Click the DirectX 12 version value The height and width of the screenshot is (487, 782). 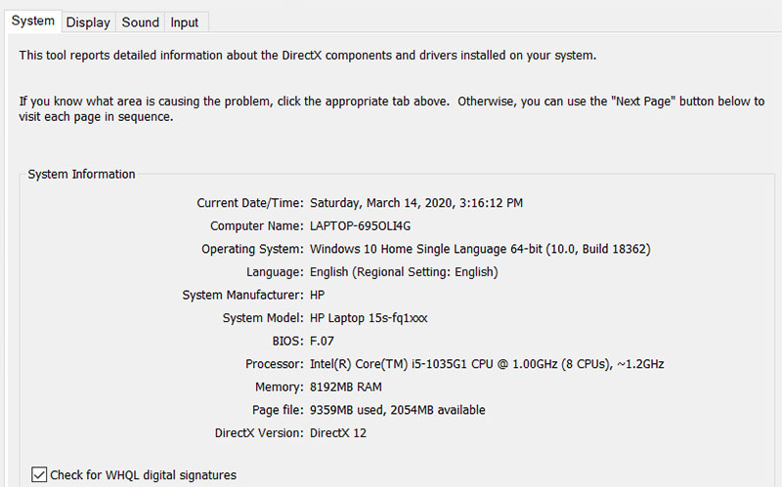click(x=338, y=432)
